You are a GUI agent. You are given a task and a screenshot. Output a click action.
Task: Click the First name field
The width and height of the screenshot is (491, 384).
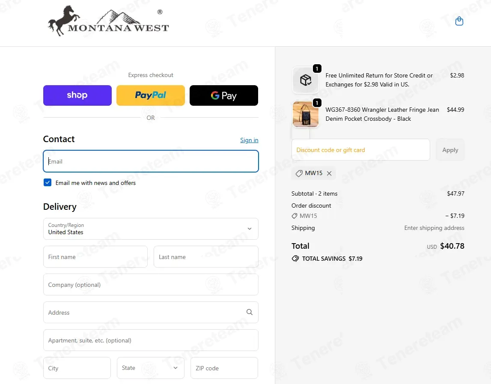(95, 256)
